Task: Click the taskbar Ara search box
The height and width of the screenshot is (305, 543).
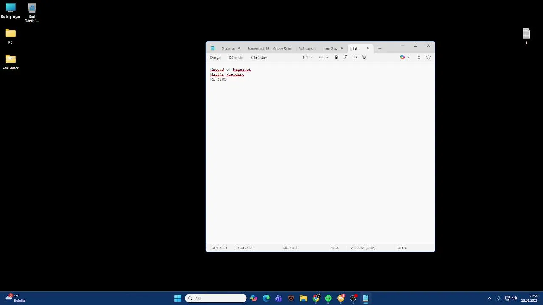Action: point(216,298)
